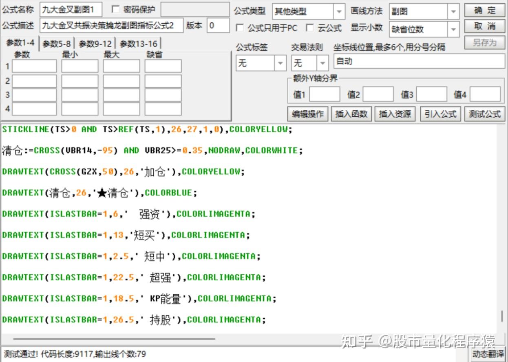This screenshot has width=508, height=362.
Task: Click the DRAWTEXT '★清仓' code line
Action: coord(99,193)
